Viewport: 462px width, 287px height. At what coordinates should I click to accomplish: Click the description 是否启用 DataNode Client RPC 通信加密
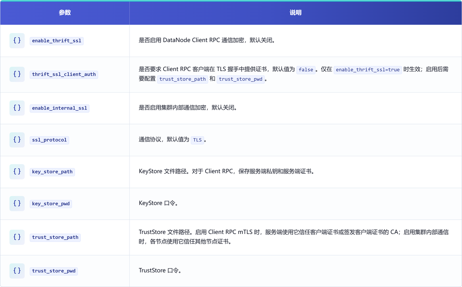pyautogui.click(x=208, y=40)
